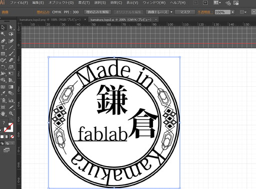
Task: Select the Perspective Grid tool
Action: (x=11, y=80)
